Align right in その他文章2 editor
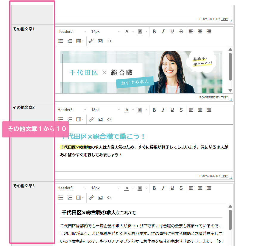The image size is (262, 246). click(209, 110)
